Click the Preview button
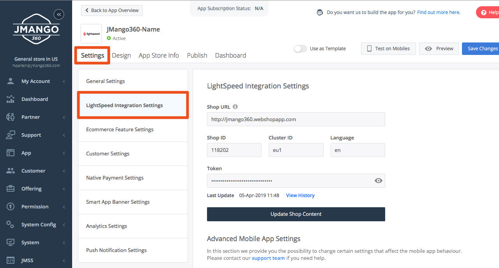This screenshot has height=268, width=499. [439, 49]
